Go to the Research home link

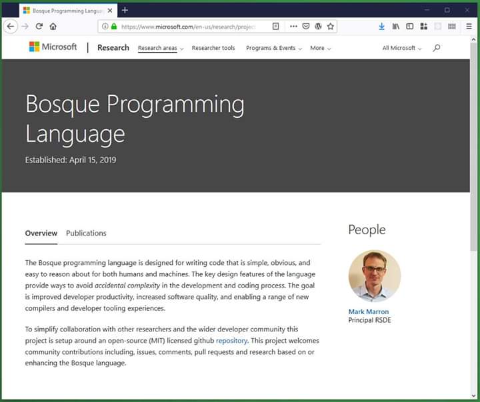[113, 48]
